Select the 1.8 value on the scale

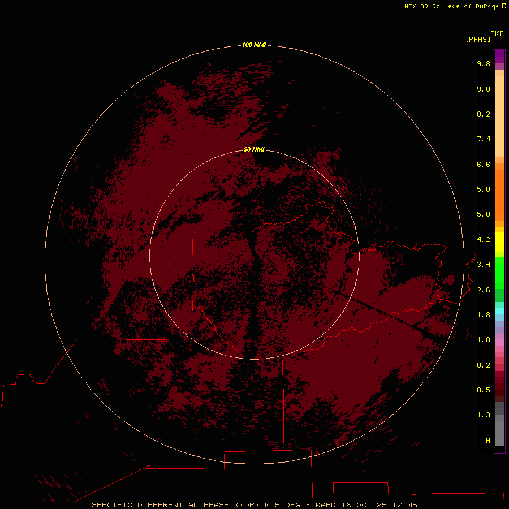pos(484,315)
